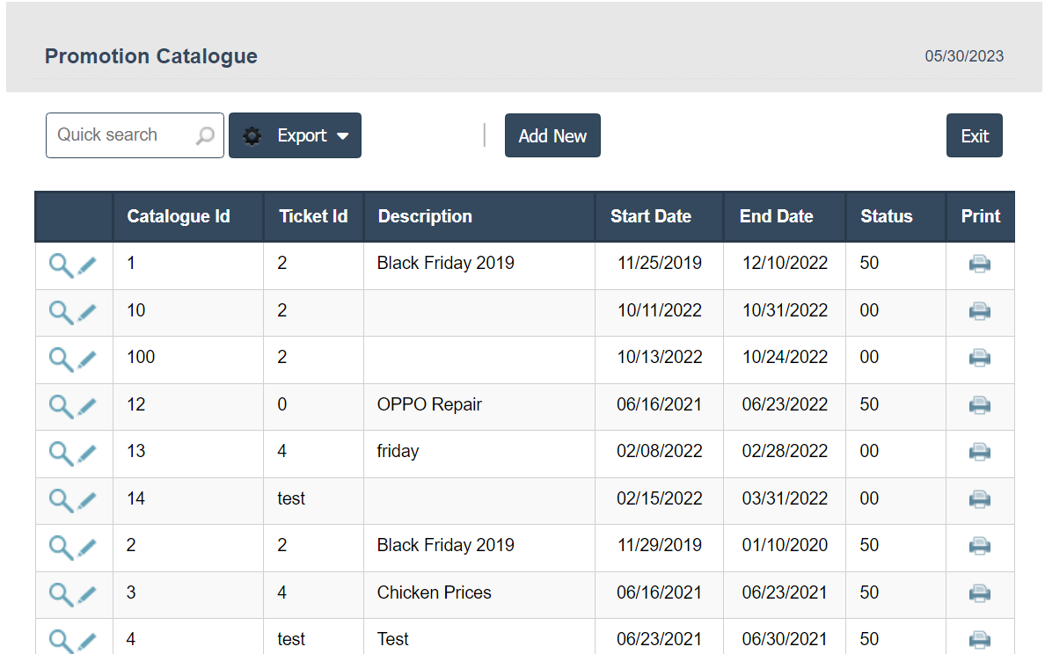Screen dimensions: 1045x654
Task: Open view details for catalogue 13
Action: point(61,453)
